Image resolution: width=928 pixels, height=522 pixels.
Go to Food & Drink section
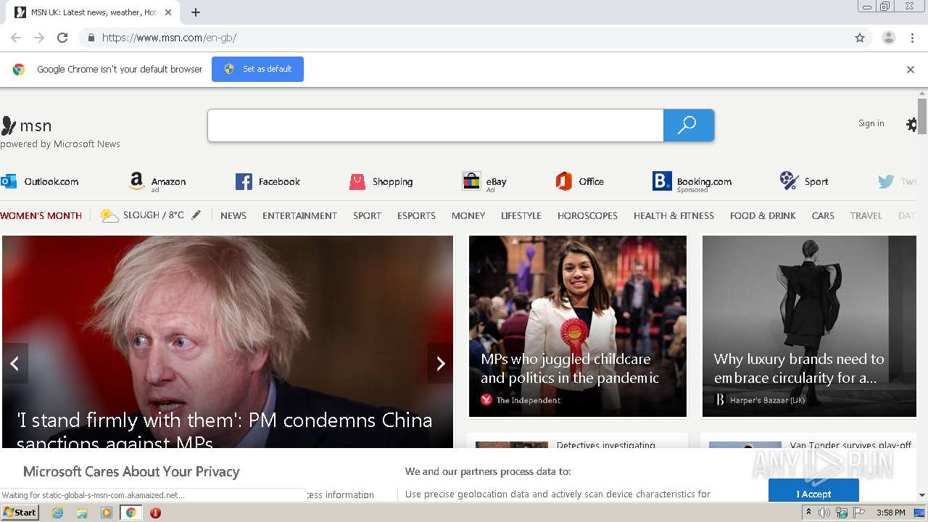(763, 215)
